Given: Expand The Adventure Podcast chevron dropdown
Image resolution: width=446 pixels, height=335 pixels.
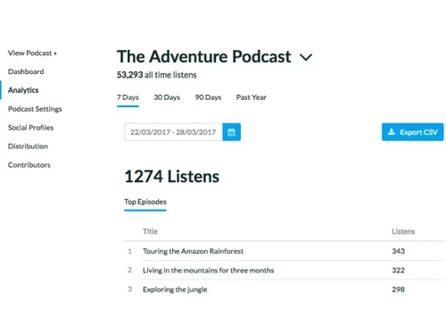Looking at the screenshot, I should [306, 57].
